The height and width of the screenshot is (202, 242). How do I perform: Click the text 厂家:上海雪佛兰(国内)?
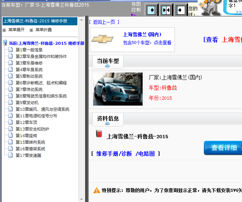point(175,77)
